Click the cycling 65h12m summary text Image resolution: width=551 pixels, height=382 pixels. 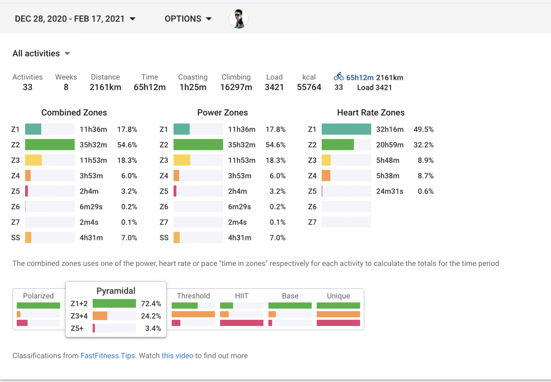[x=360, y=78]
